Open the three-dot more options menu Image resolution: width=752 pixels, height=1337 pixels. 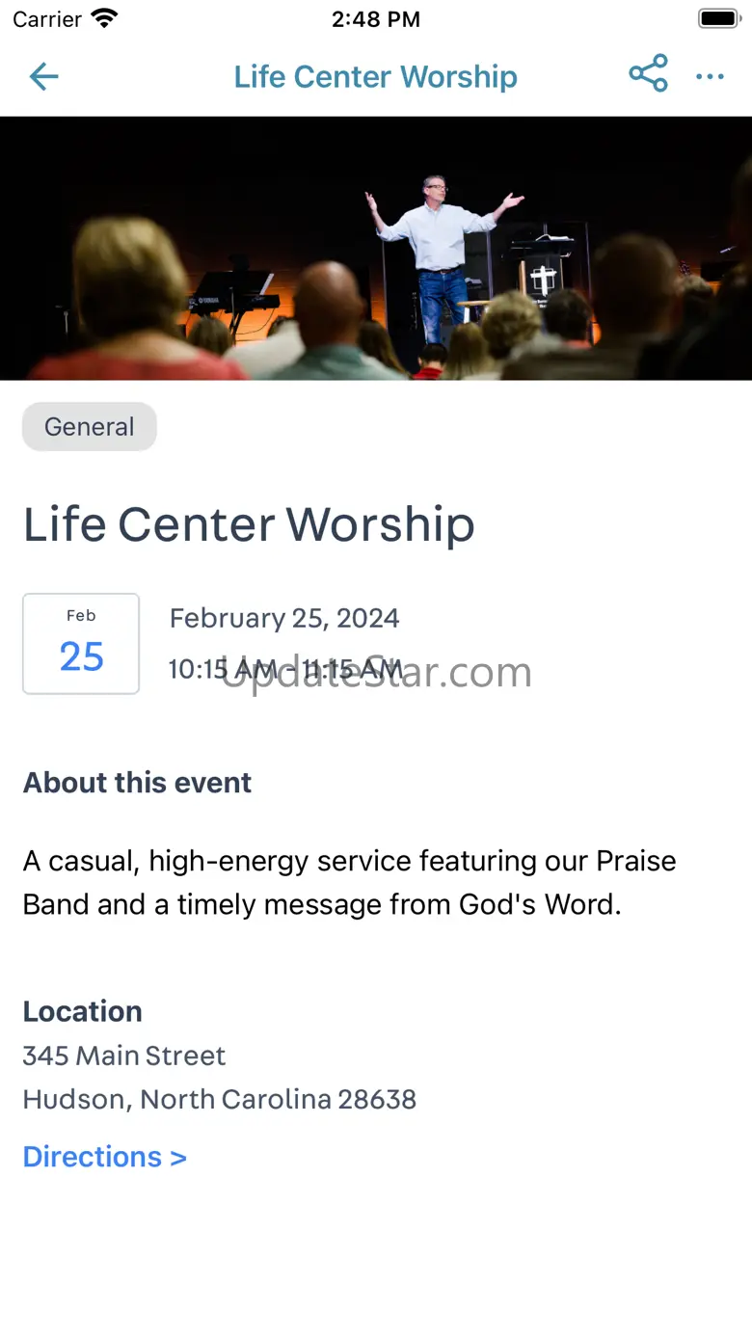(x=710, y=76)
